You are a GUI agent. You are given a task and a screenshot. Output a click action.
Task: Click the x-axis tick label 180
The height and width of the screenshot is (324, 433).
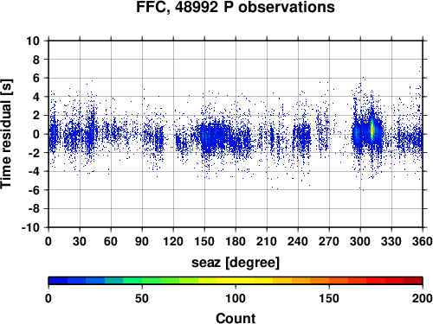(x=236, y=241)
